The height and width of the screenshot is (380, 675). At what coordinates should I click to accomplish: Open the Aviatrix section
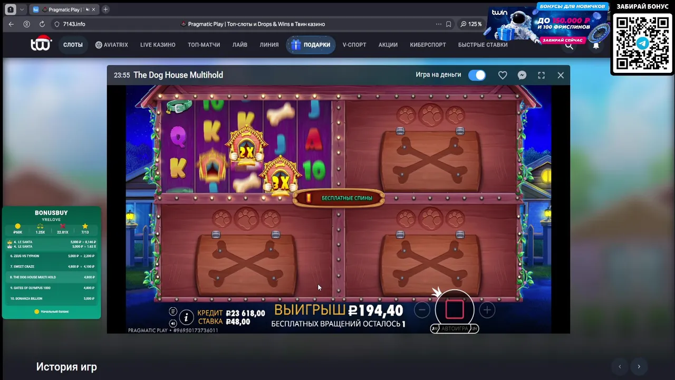point(111,45)
